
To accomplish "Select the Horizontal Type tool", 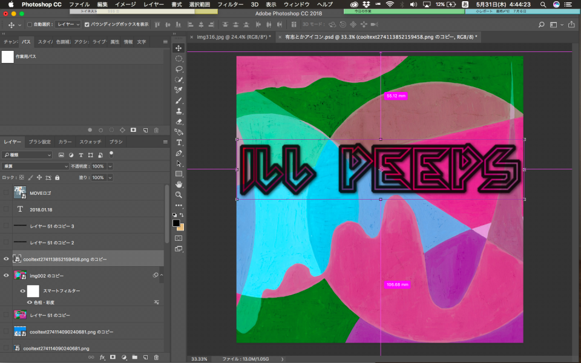I will coord(179,142).
